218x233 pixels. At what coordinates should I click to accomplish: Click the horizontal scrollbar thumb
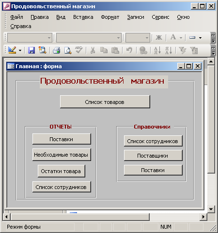[x=80, y=217]
